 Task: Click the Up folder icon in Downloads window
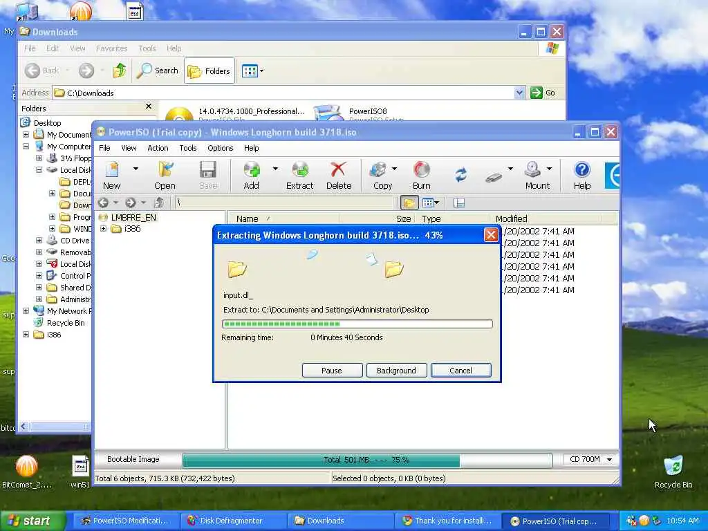point(120,71)
